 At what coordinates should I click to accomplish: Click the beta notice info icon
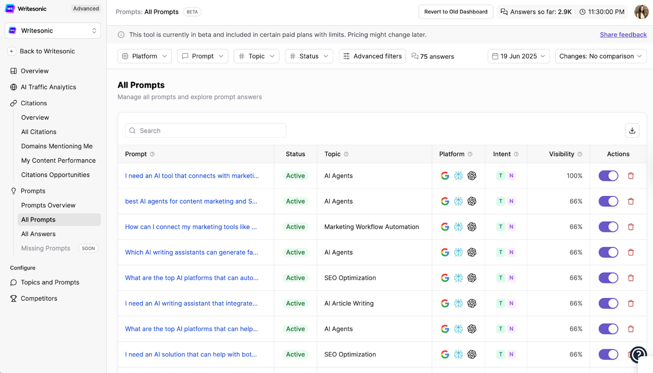click(x=121, y=35)
